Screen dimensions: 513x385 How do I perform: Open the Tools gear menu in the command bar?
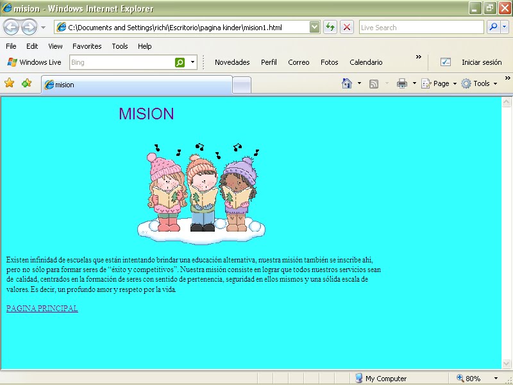479,83
